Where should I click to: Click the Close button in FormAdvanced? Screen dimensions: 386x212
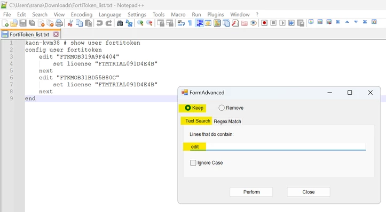pyautogui.click(x=309, y=192)
